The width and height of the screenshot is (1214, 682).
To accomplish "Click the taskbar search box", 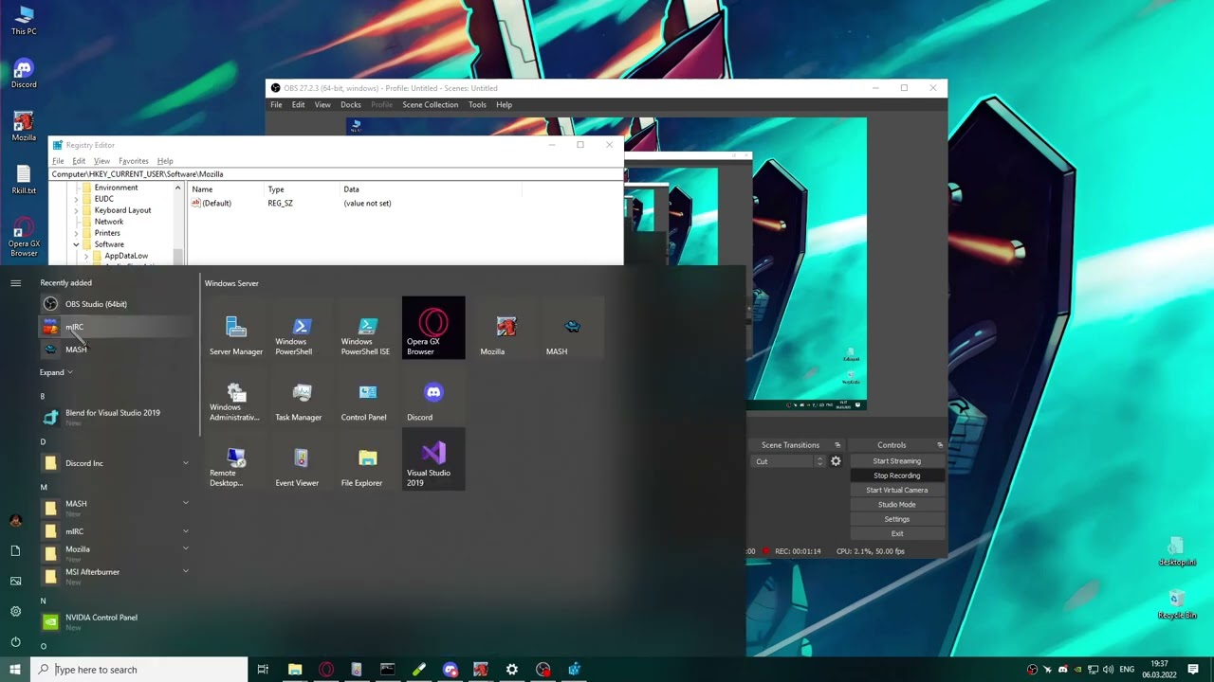I will [x=138, y=670].
